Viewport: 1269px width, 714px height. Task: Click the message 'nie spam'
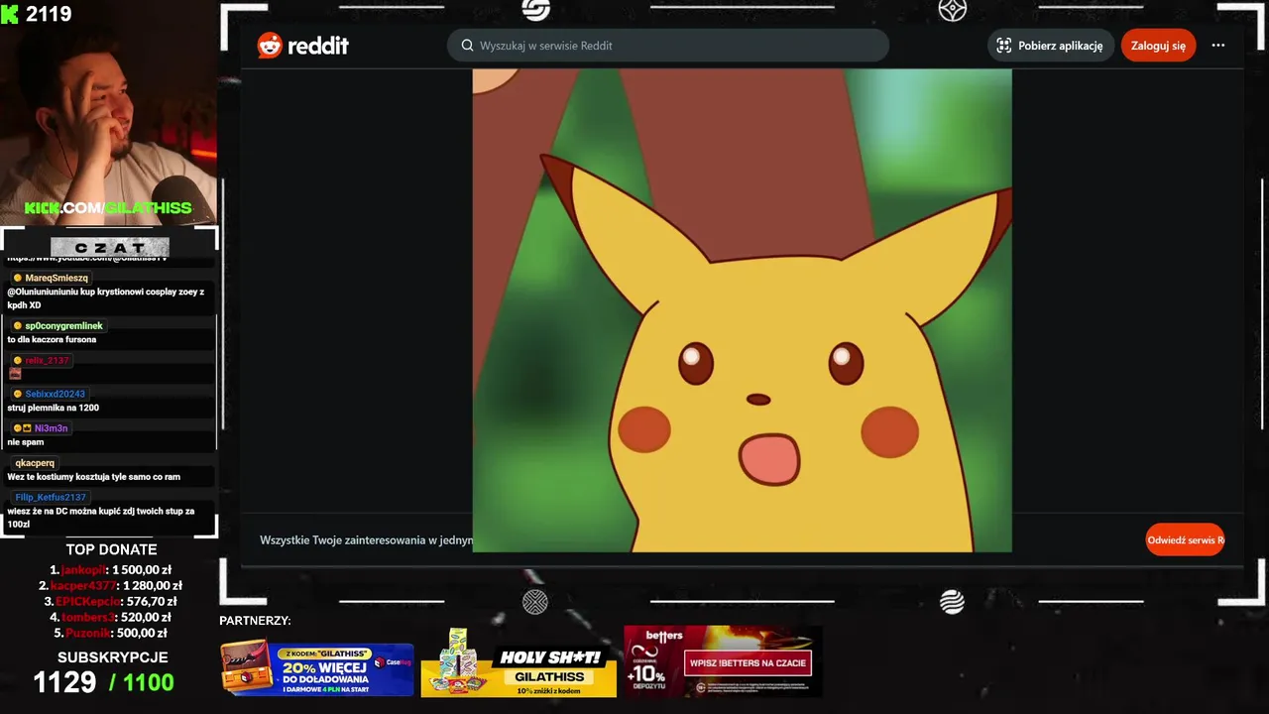[26, 442]
